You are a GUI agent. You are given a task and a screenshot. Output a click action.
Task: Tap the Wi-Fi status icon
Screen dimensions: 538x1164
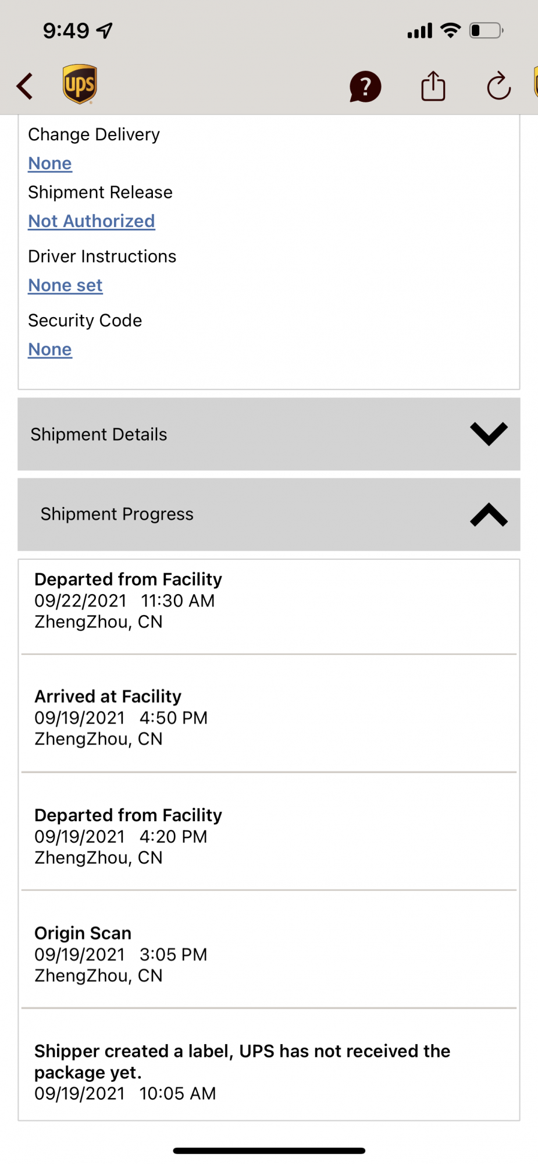pos(451,30)
